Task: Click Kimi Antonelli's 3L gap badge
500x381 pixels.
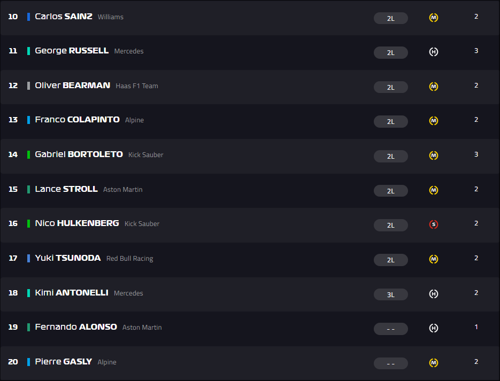Action: (390, 294)
